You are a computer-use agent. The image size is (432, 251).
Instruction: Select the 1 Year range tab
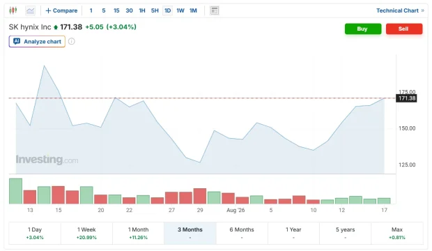293,233
